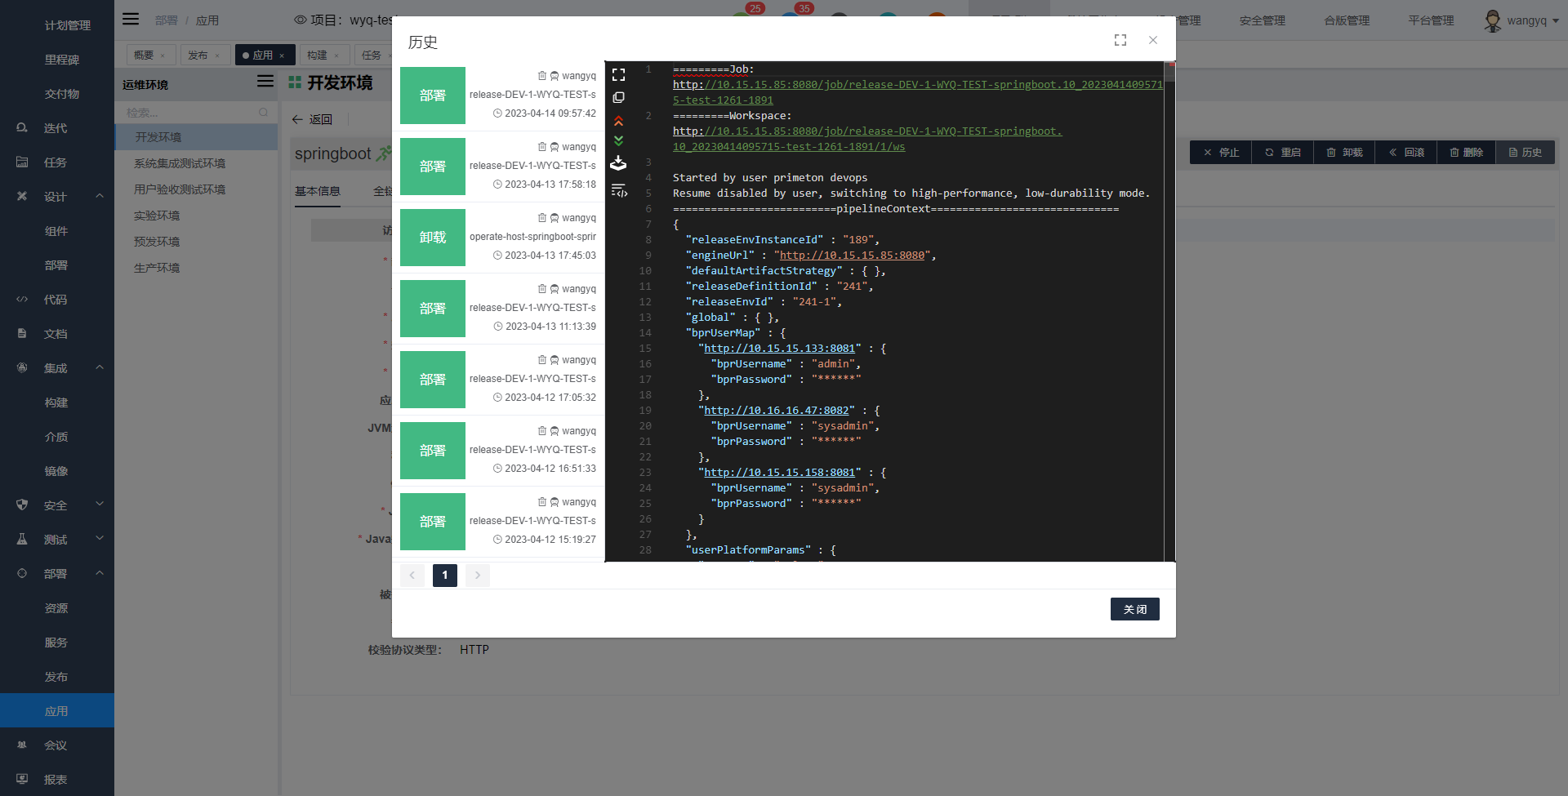Copy the log content to clipboard
This screenshot has width=1568, height=796.
coord(618,97)
